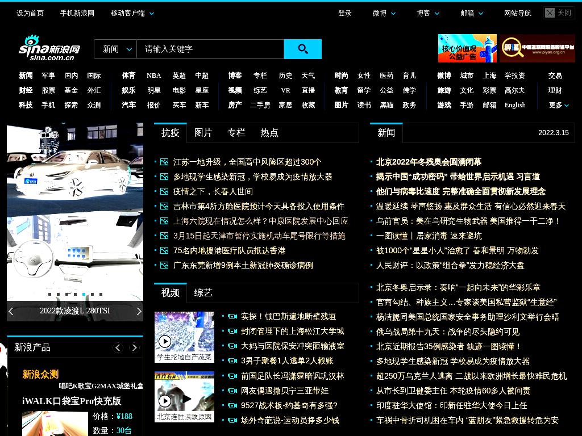Open headline 人民财评：以政策"组合拳"发力稳经济大盘
Image resolution: width=582 pixels, height=436 pixels.
click(x=450, y=266)
